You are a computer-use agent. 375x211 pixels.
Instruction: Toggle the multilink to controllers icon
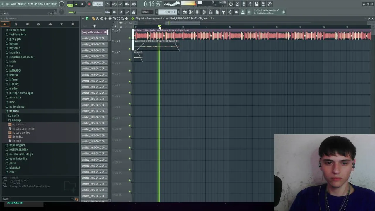[127, 12]
